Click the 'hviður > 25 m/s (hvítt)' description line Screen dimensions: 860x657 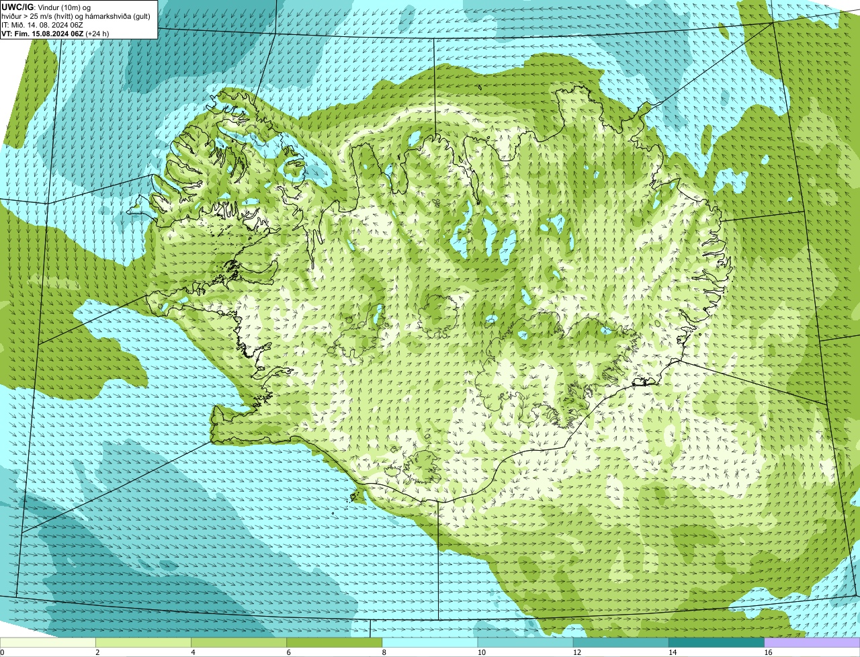coord(76,15)
